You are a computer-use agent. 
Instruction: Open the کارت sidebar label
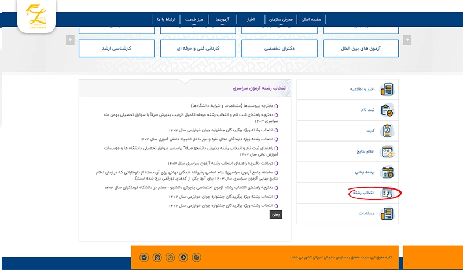(x=370, y=131)
